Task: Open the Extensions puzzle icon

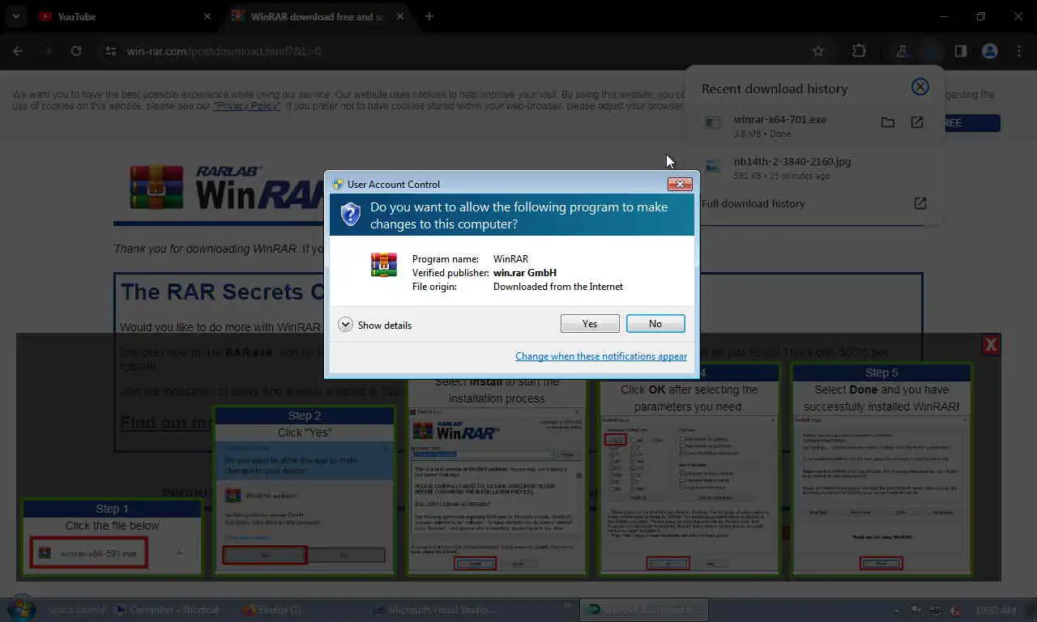Action: click(859, 51)
